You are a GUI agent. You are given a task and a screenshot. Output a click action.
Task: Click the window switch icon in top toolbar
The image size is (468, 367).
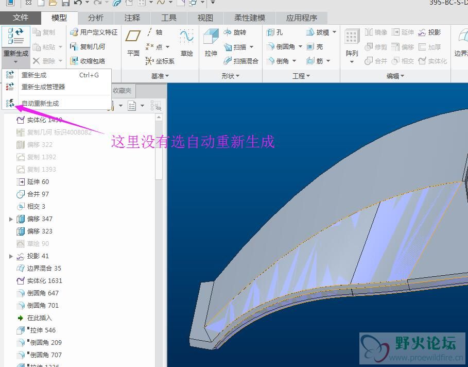(x=193, y=3)
